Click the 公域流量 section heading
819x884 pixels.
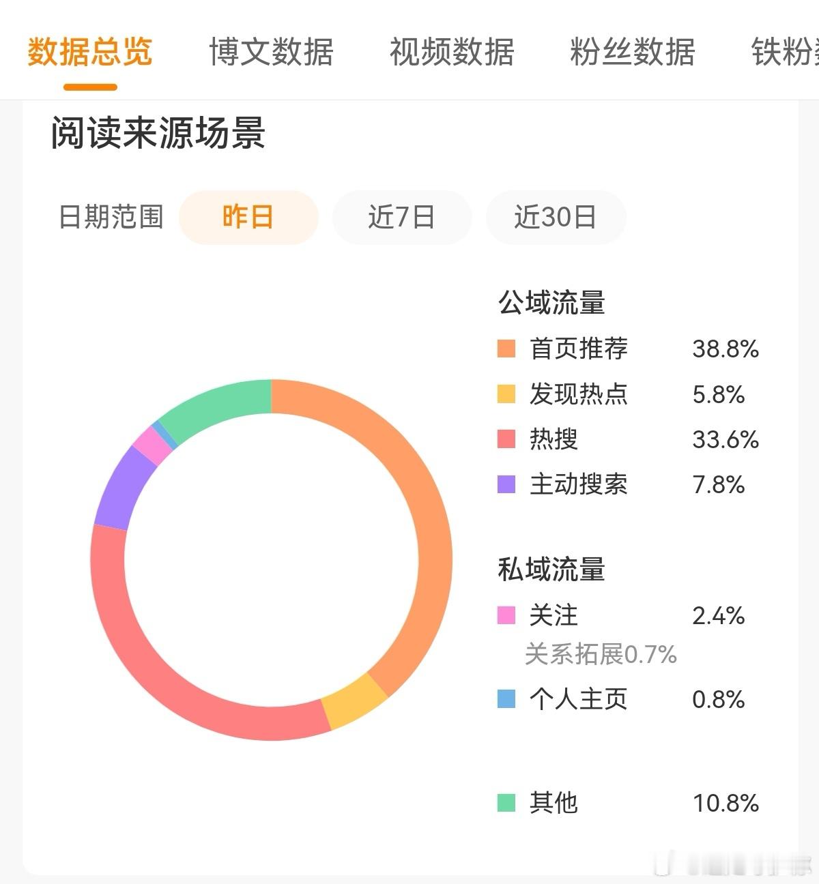551,300
